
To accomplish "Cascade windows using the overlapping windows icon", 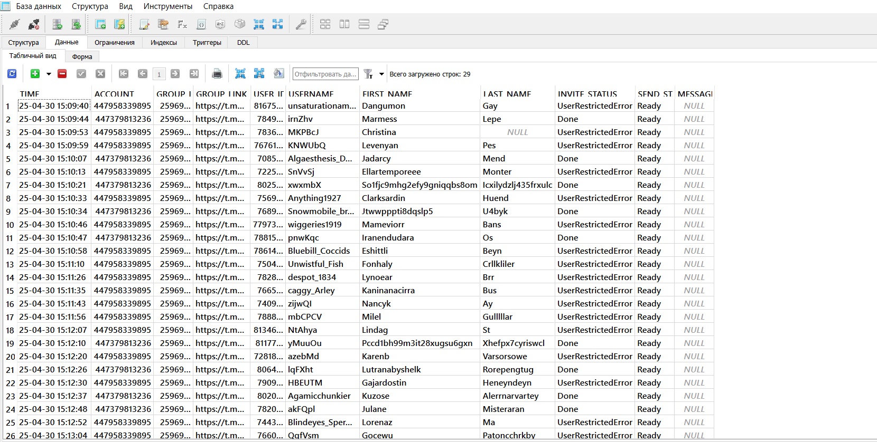I will click(x=383, y=24).
